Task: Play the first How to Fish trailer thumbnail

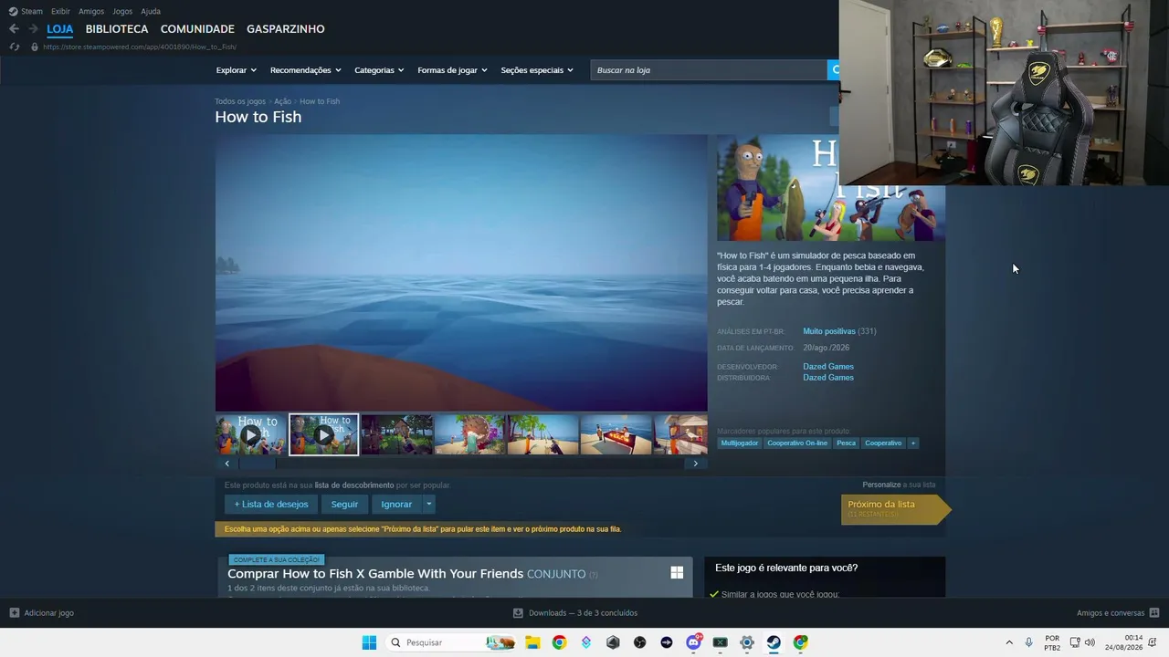Action: (251, 434)
